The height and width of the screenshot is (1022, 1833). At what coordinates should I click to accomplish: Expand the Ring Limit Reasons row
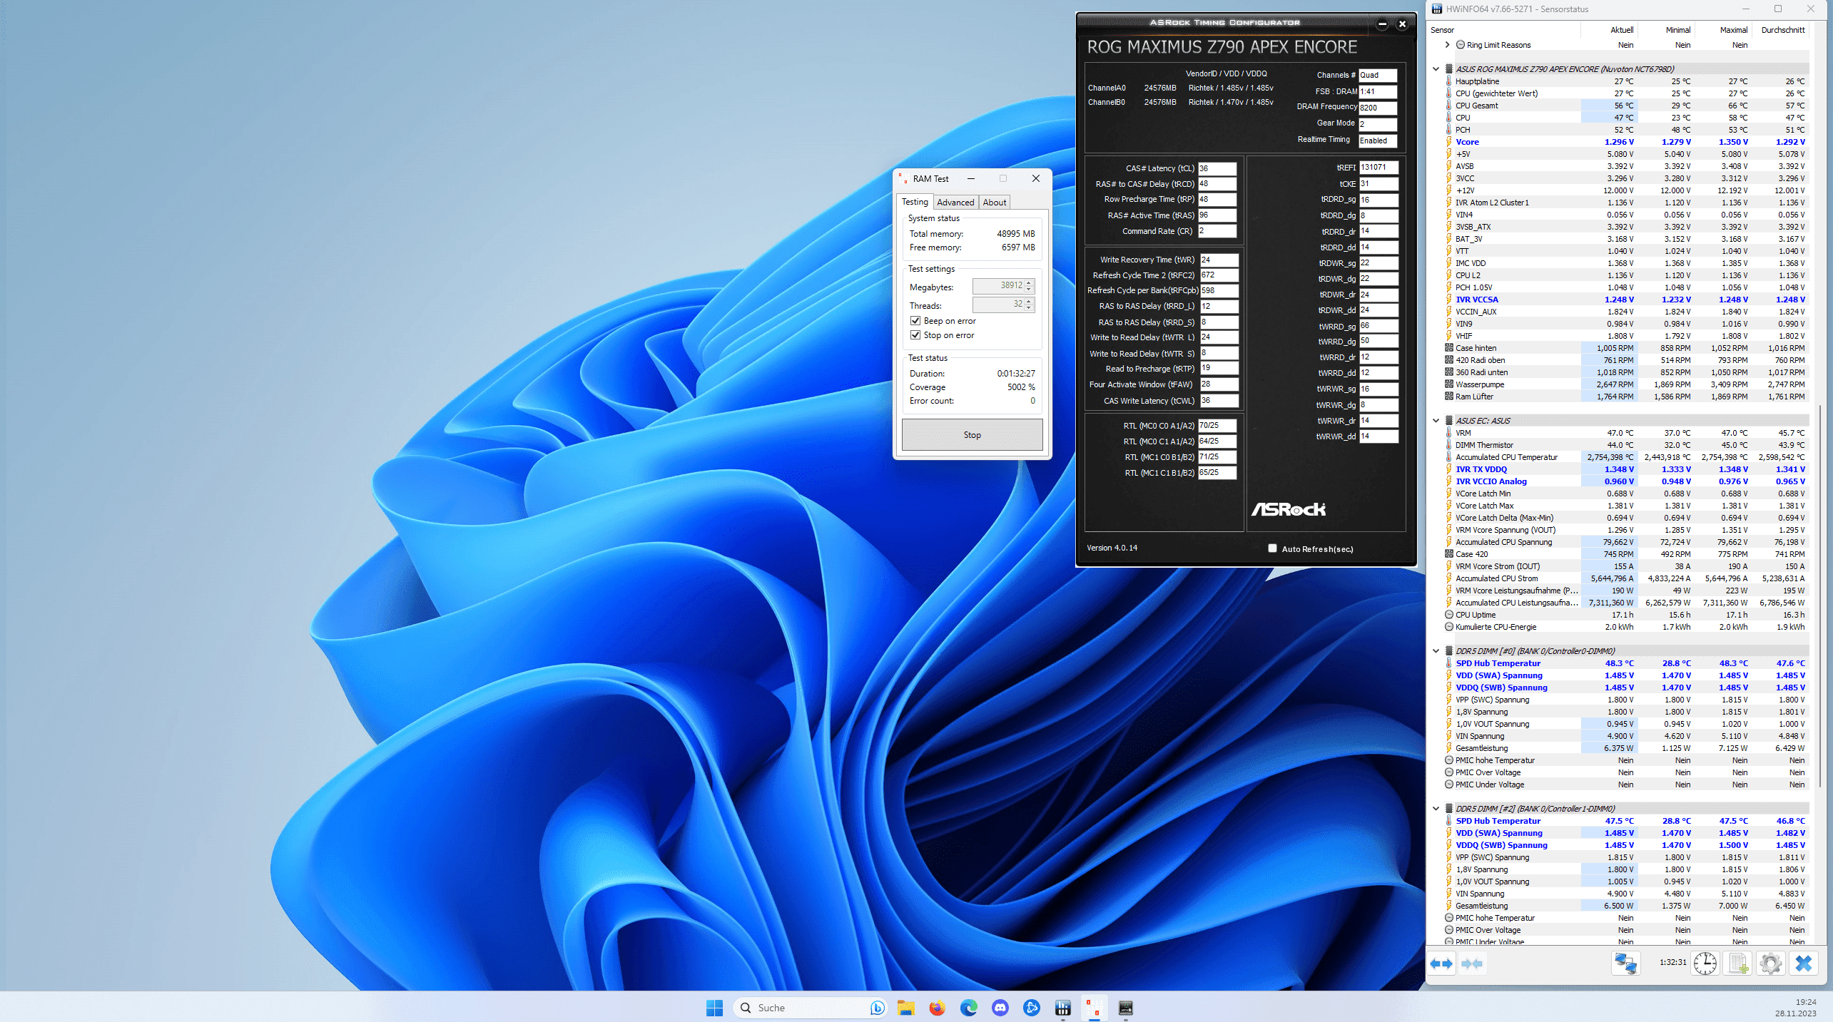click(1447, 45)
